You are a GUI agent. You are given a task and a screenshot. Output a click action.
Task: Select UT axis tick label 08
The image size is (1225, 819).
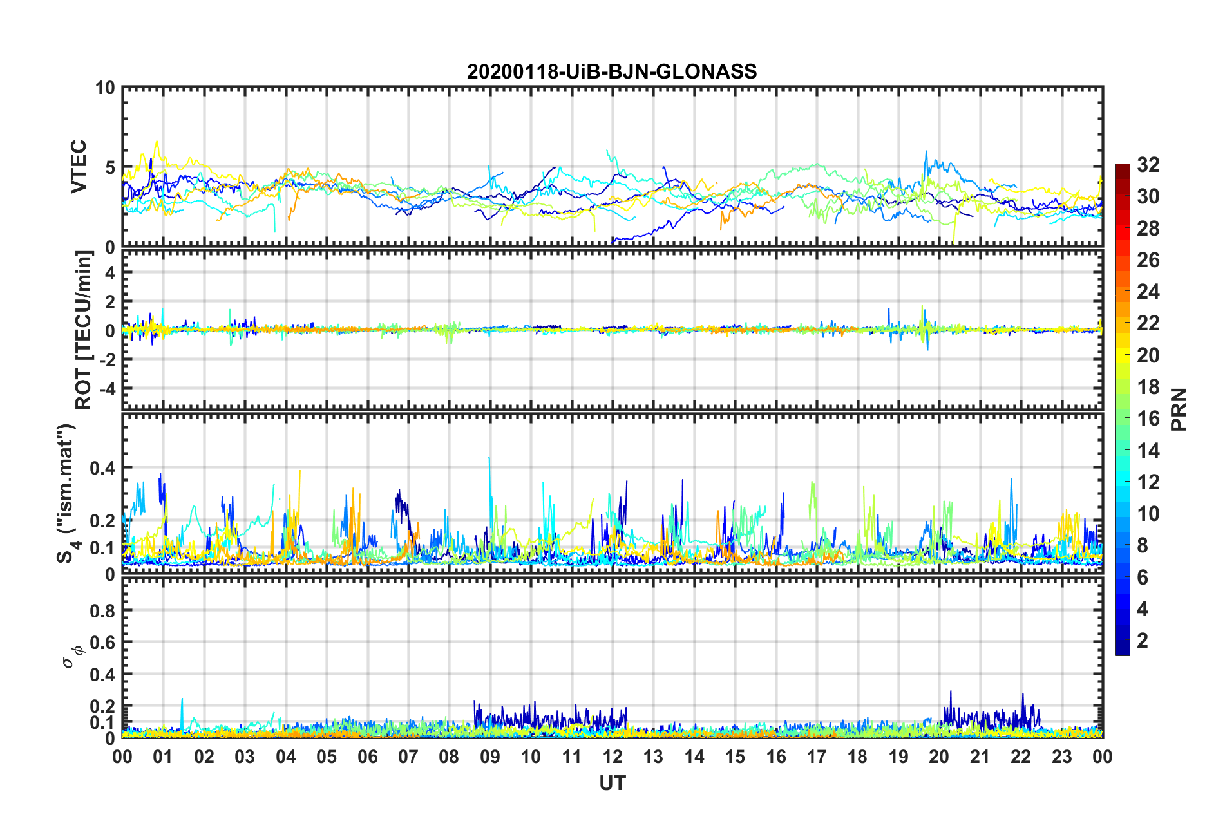click(449, 757)
